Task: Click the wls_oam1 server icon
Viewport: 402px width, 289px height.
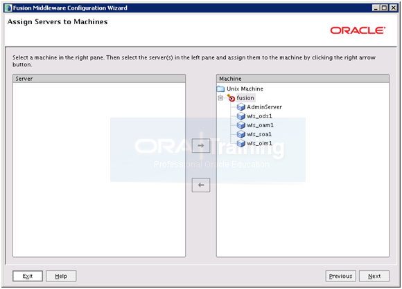Action: click(241, 125)
